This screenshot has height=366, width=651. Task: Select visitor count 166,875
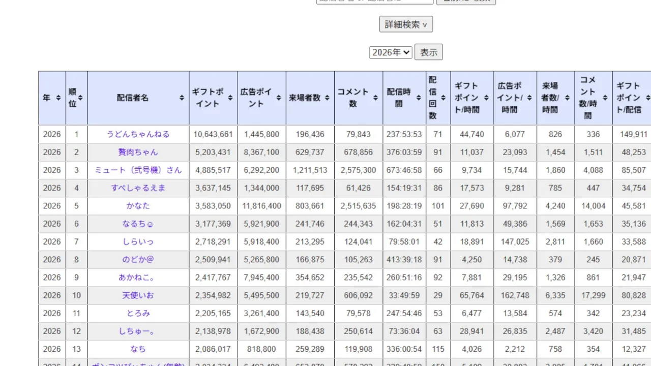click(x=310, y=259)
